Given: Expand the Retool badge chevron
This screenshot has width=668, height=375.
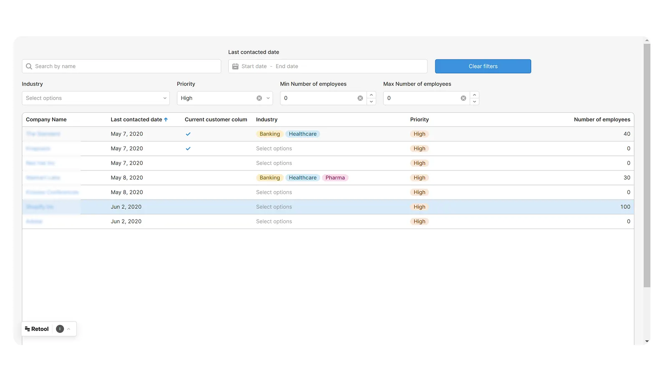Looking at the screenshot, I should (x=69, y=329).
